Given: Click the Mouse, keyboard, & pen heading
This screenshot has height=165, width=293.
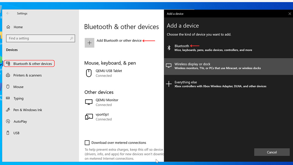Looking at the screenshot, I should point(110,63).
